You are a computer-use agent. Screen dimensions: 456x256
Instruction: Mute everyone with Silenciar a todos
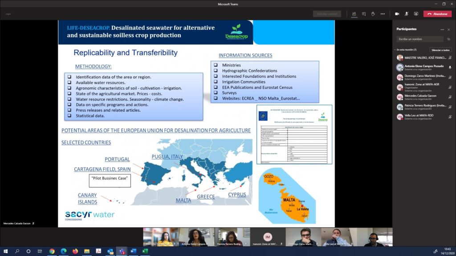click(x=440, y=50)
